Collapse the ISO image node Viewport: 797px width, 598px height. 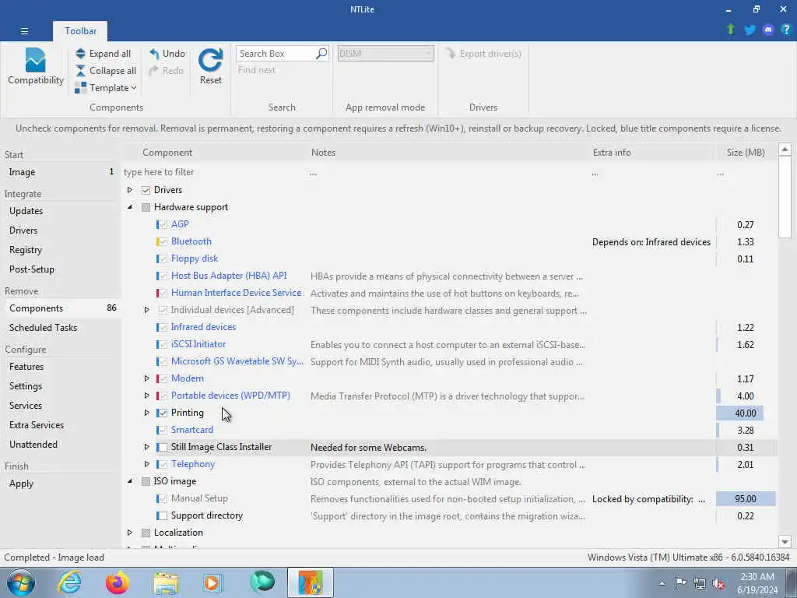tap(130, 481)
